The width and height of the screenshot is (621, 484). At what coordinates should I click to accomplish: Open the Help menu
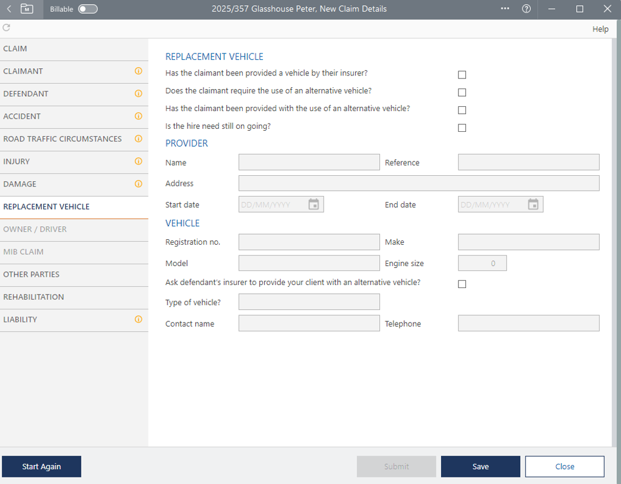pos(600,29)
